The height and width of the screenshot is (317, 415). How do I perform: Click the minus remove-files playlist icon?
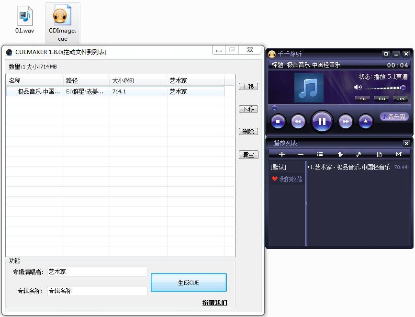pyautogui.click(x=301, y=154)
